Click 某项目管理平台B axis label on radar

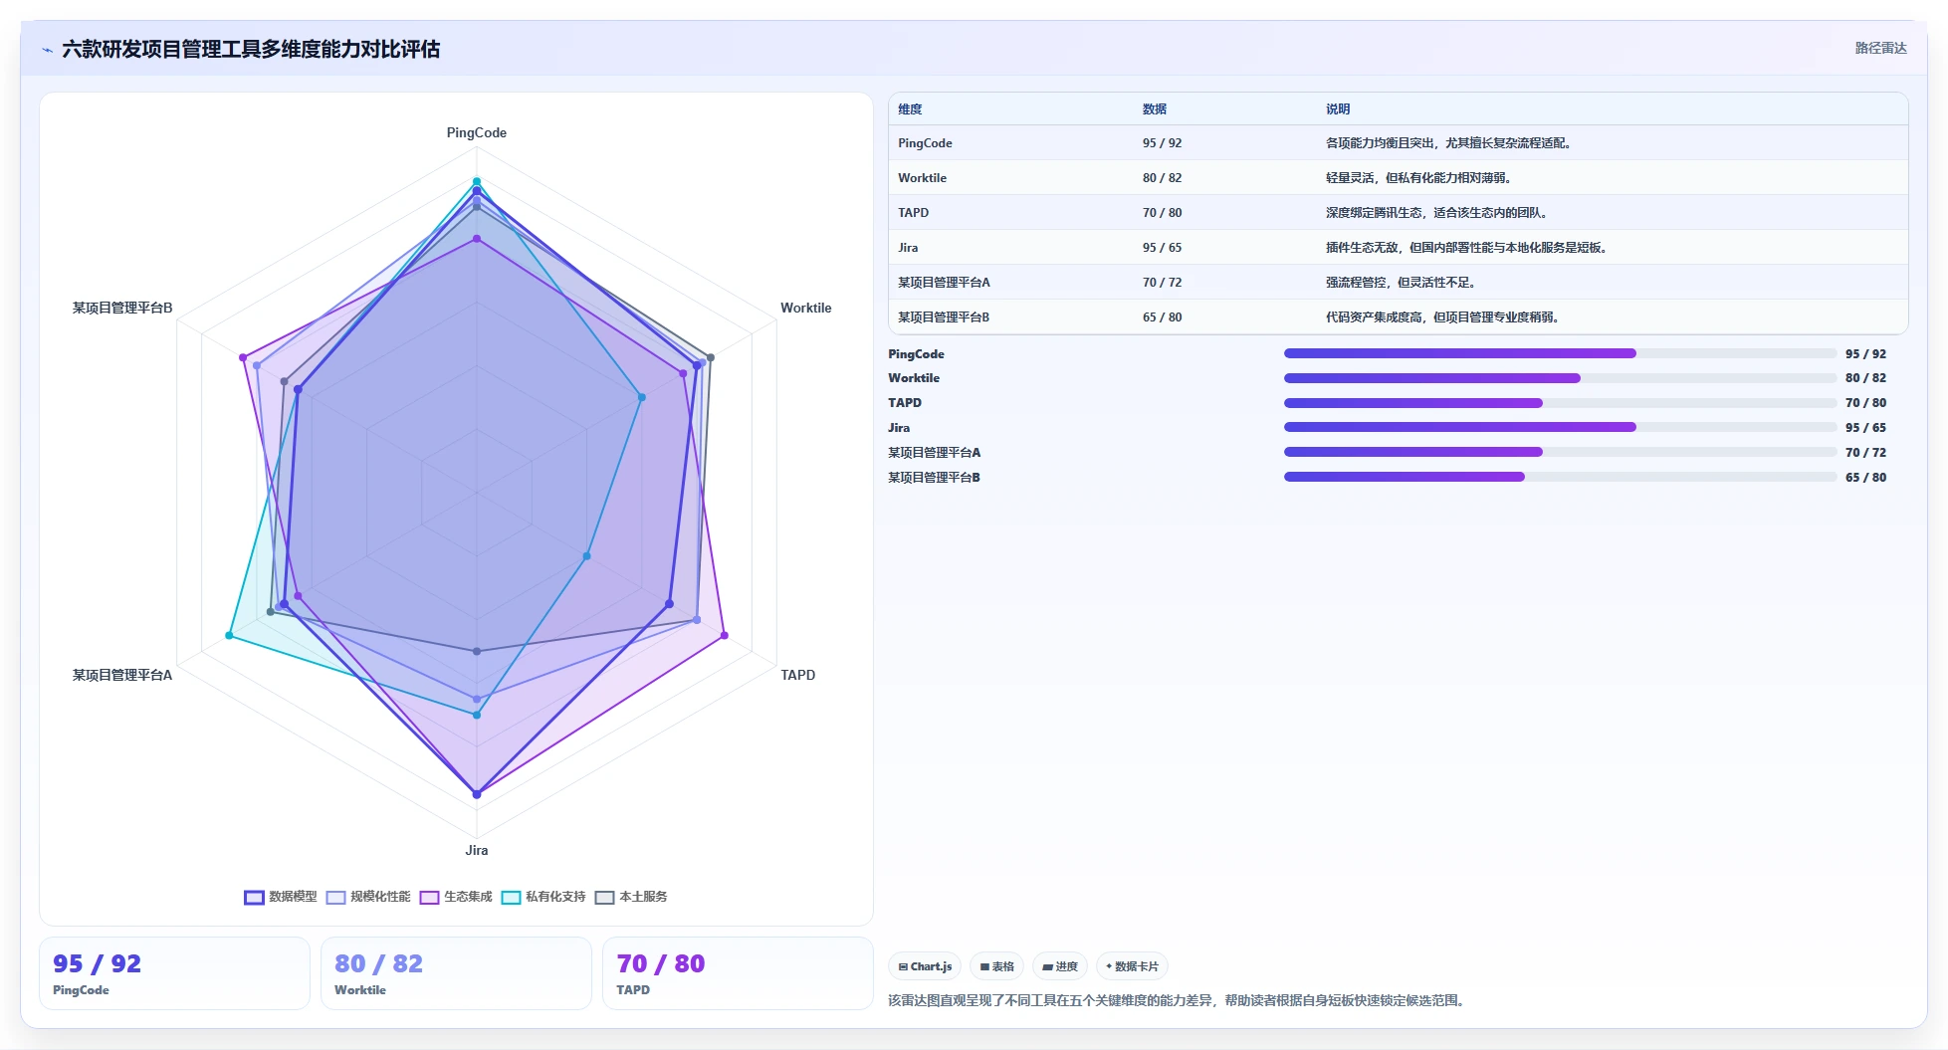(122, 309)
